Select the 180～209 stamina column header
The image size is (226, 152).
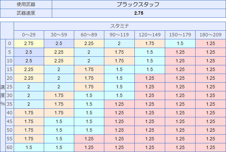tap(211, 35)
